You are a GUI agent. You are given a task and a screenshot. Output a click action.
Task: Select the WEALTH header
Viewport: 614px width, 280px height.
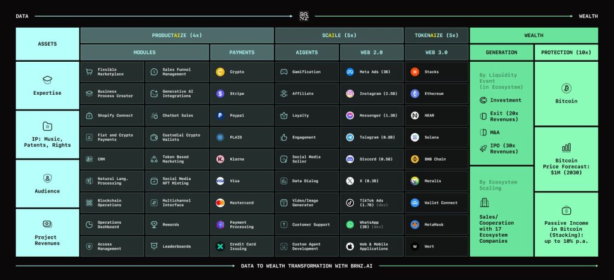(x=534, y=35)
